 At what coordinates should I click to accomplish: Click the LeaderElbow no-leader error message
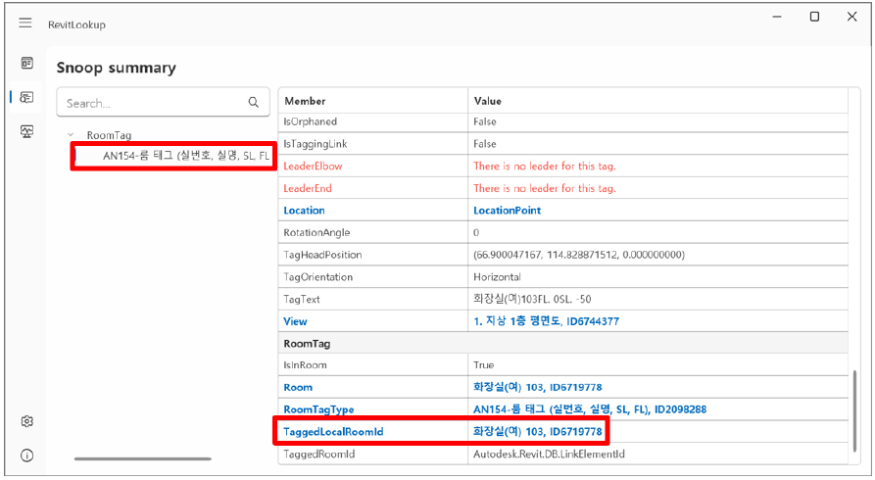(x=545, y=167)
